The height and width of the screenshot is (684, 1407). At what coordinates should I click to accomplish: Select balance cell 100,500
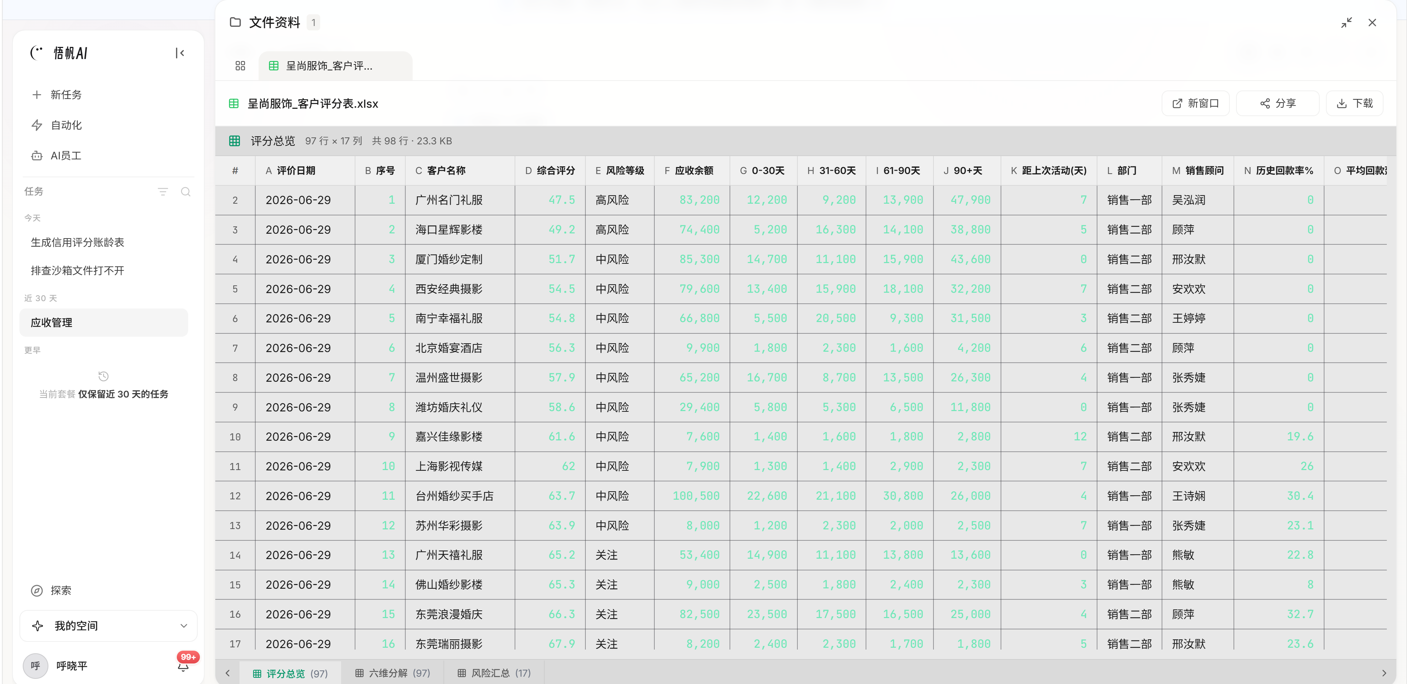click(x=692, y=496)
